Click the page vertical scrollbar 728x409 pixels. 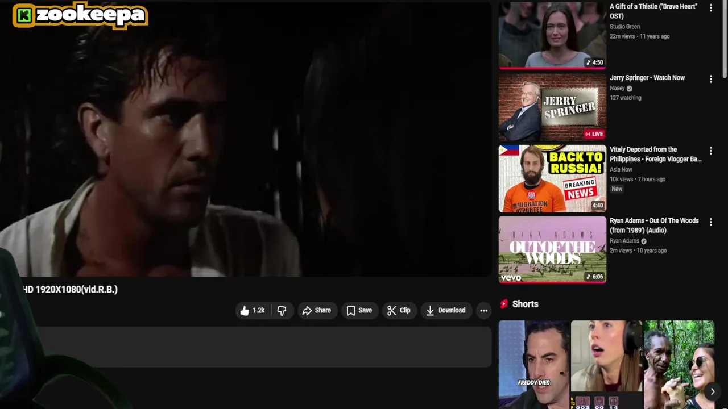[x=725, y=40]
